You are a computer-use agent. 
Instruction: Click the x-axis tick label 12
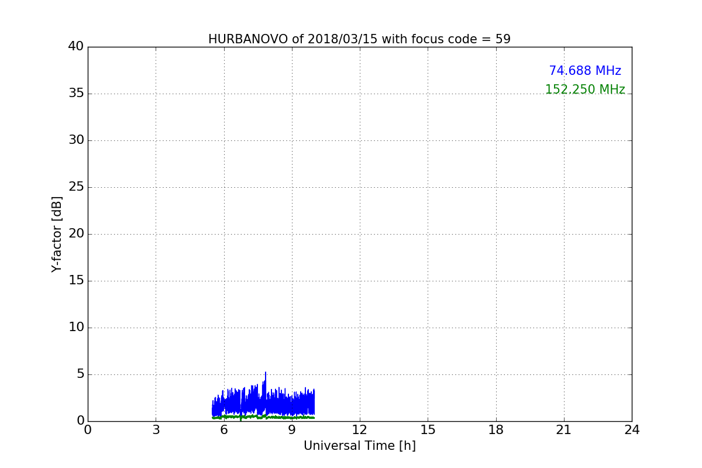pyautogui.click(x=360, y=430)
